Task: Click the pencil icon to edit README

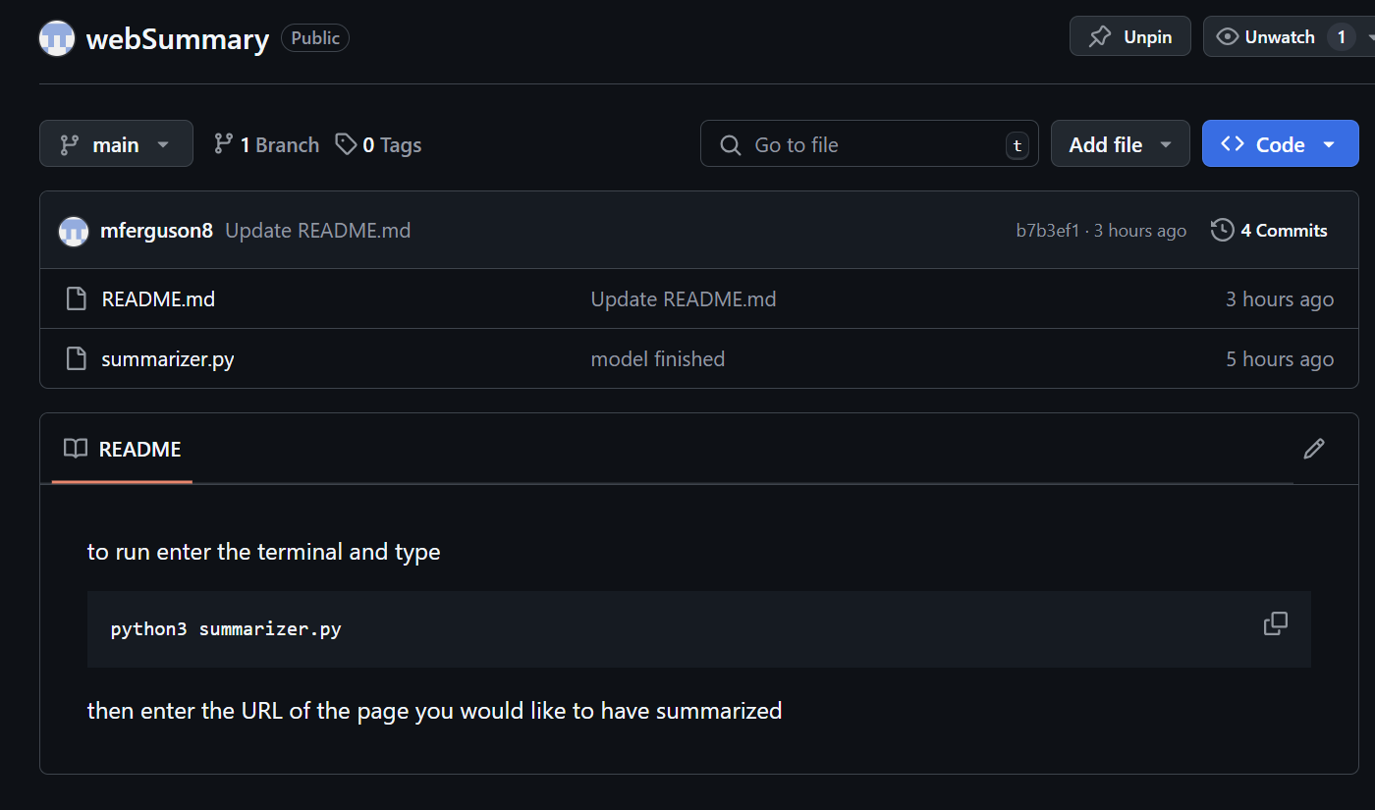Action: pos(1313,449)
